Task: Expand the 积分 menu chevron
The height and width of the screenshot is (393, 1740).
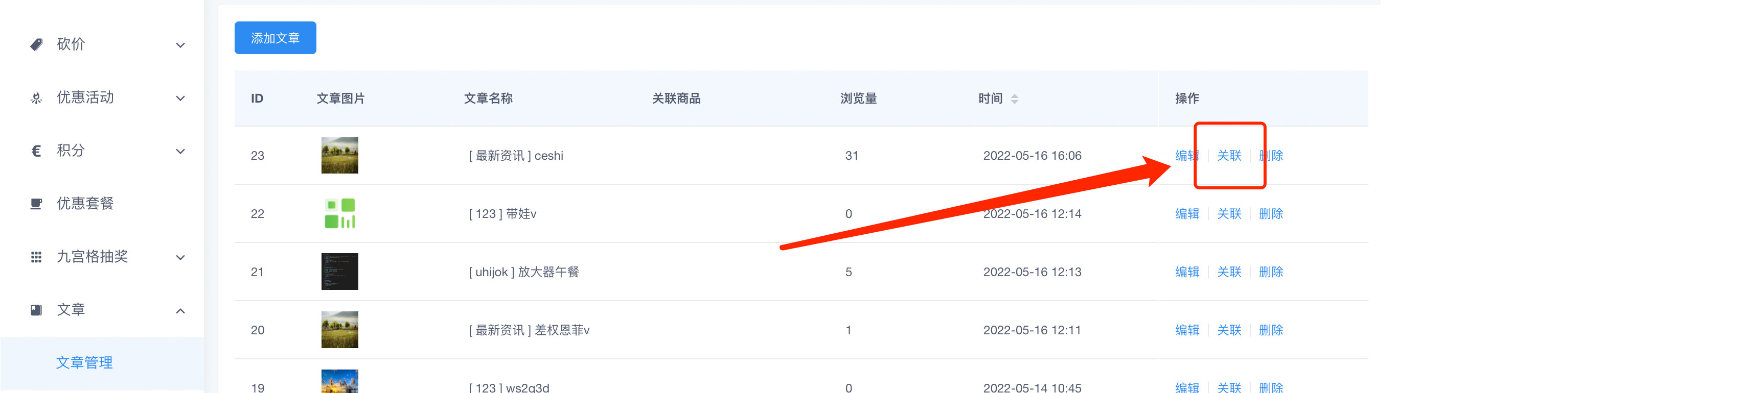Action: [180, 152]
